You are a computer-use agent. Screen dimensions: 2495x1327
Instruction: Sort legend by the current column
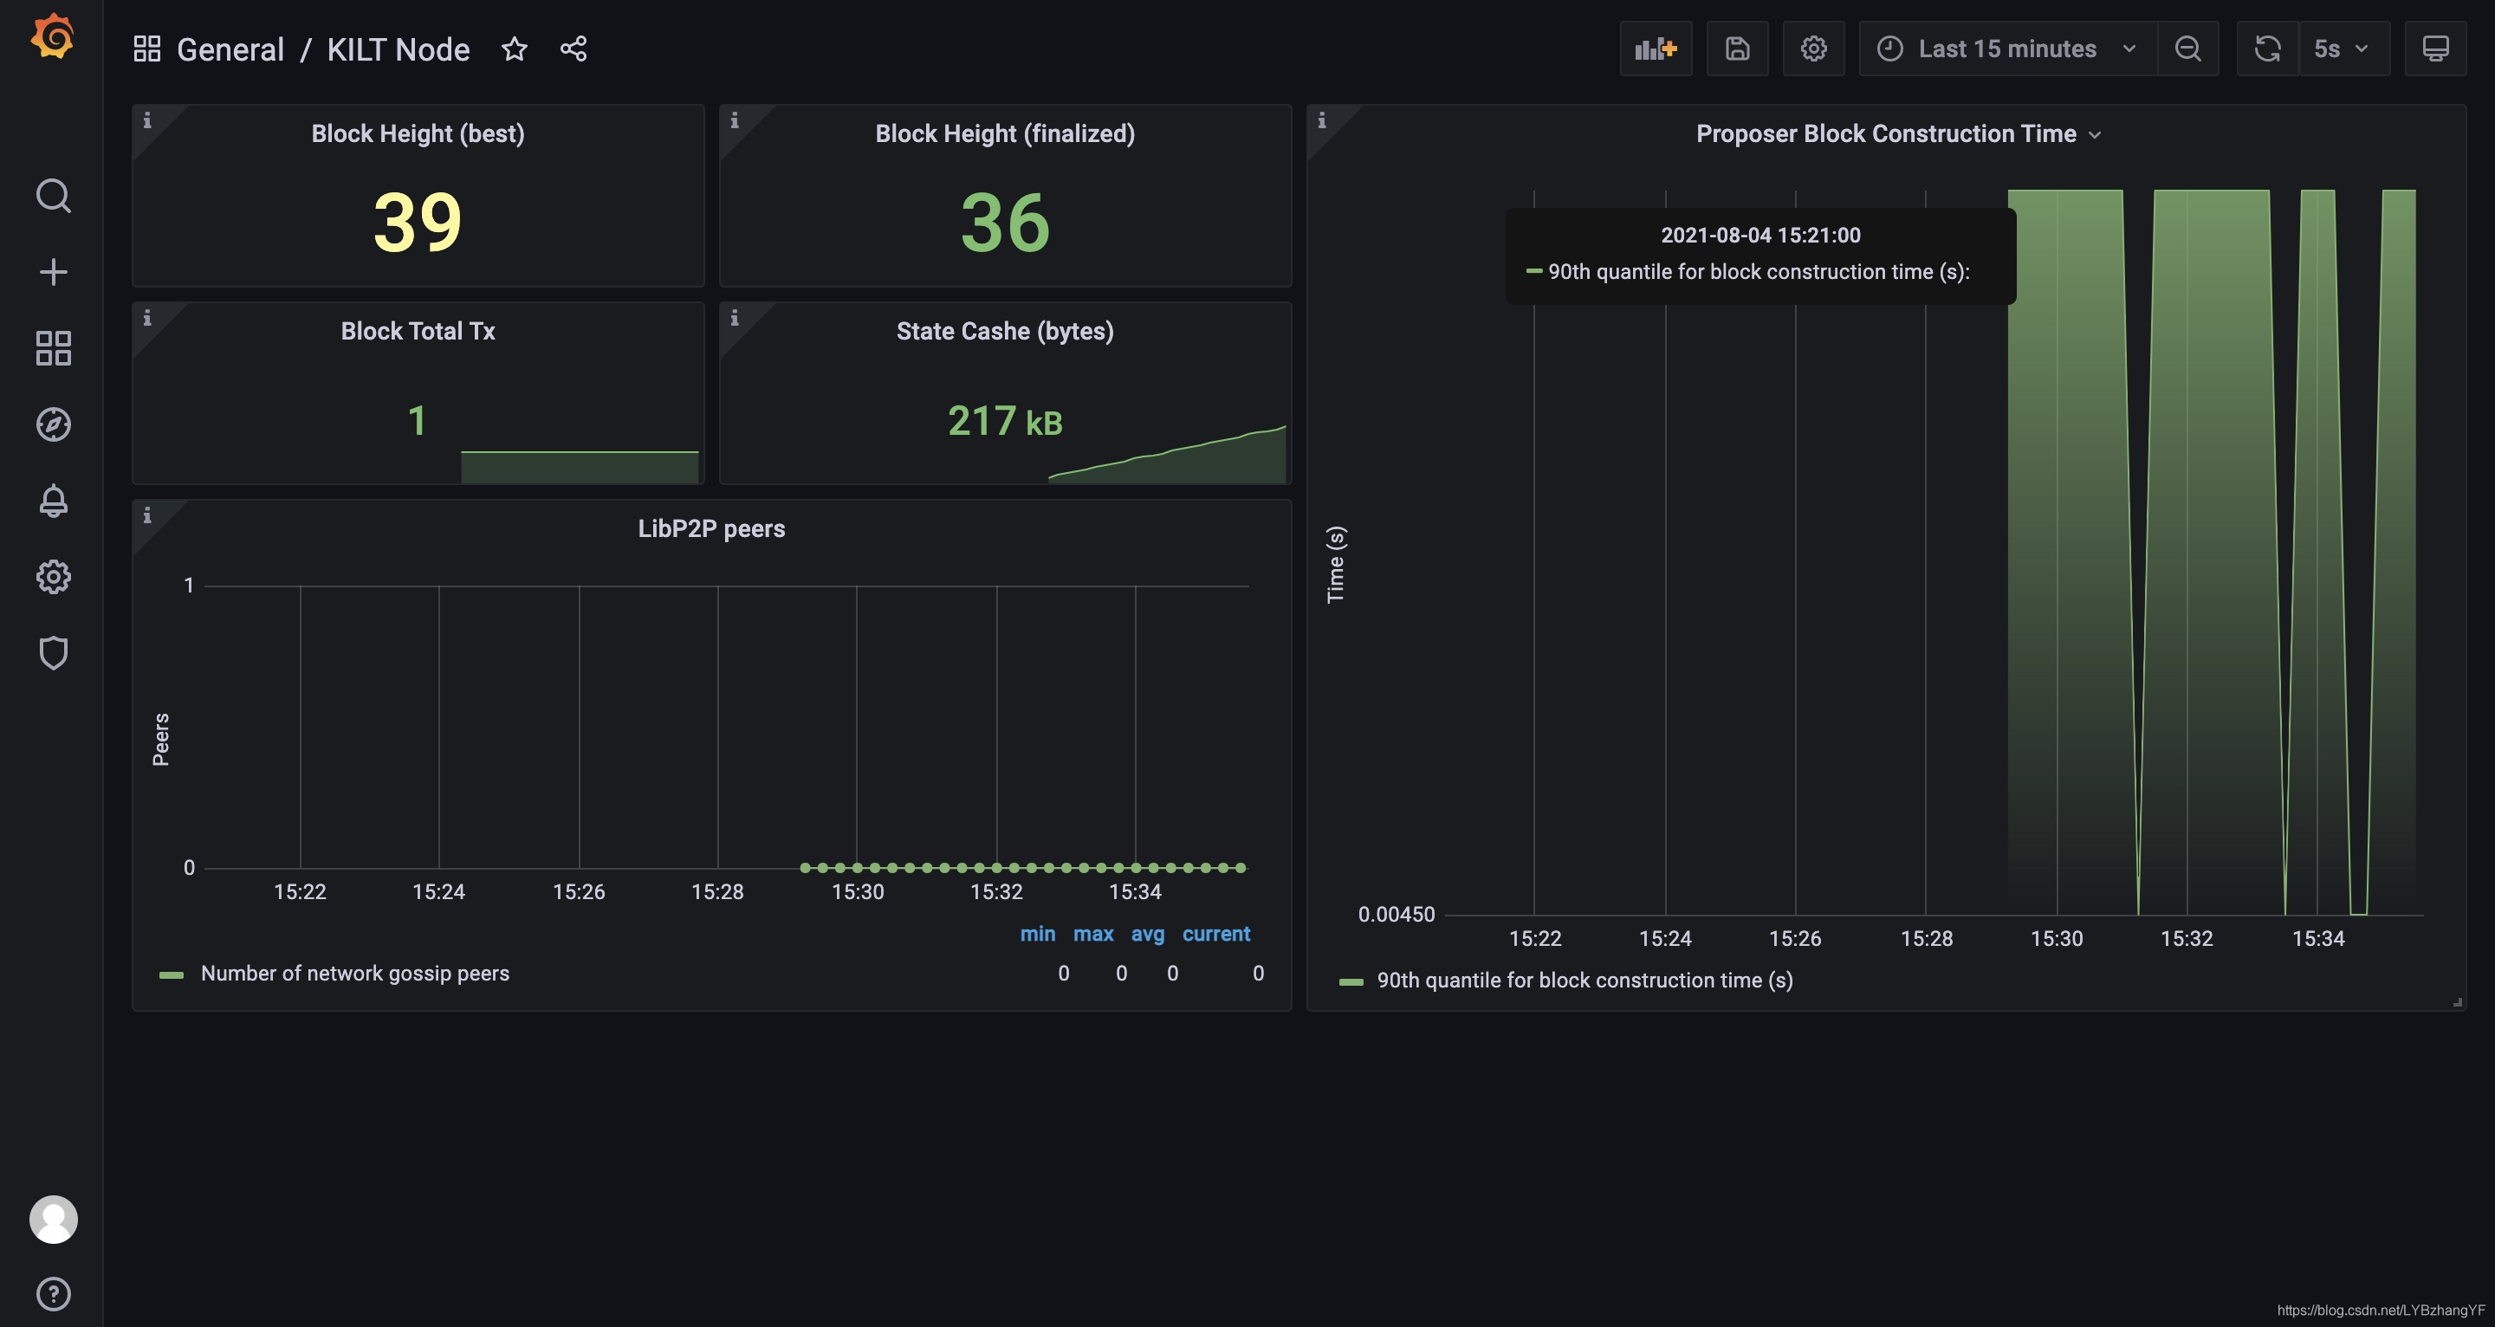1215,934
